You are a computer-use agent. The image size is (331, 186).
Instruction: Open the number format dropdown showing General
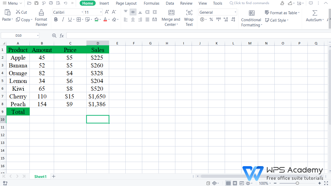click(x=217, y=12)
